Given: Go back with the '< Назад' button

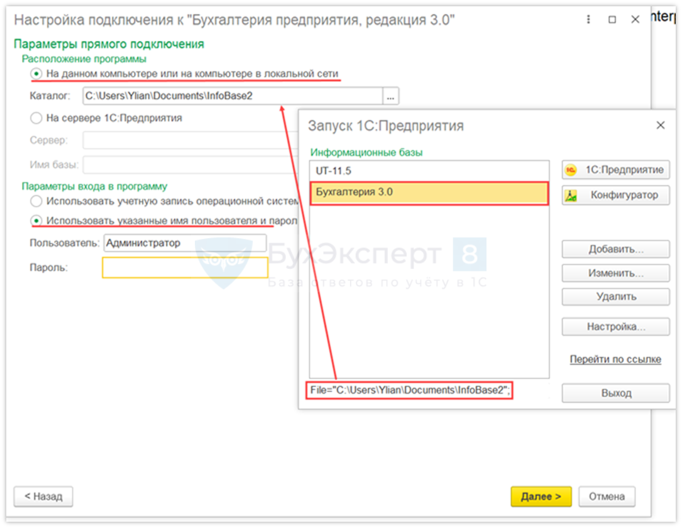Looking at the screenshot, I should (43, 496).
